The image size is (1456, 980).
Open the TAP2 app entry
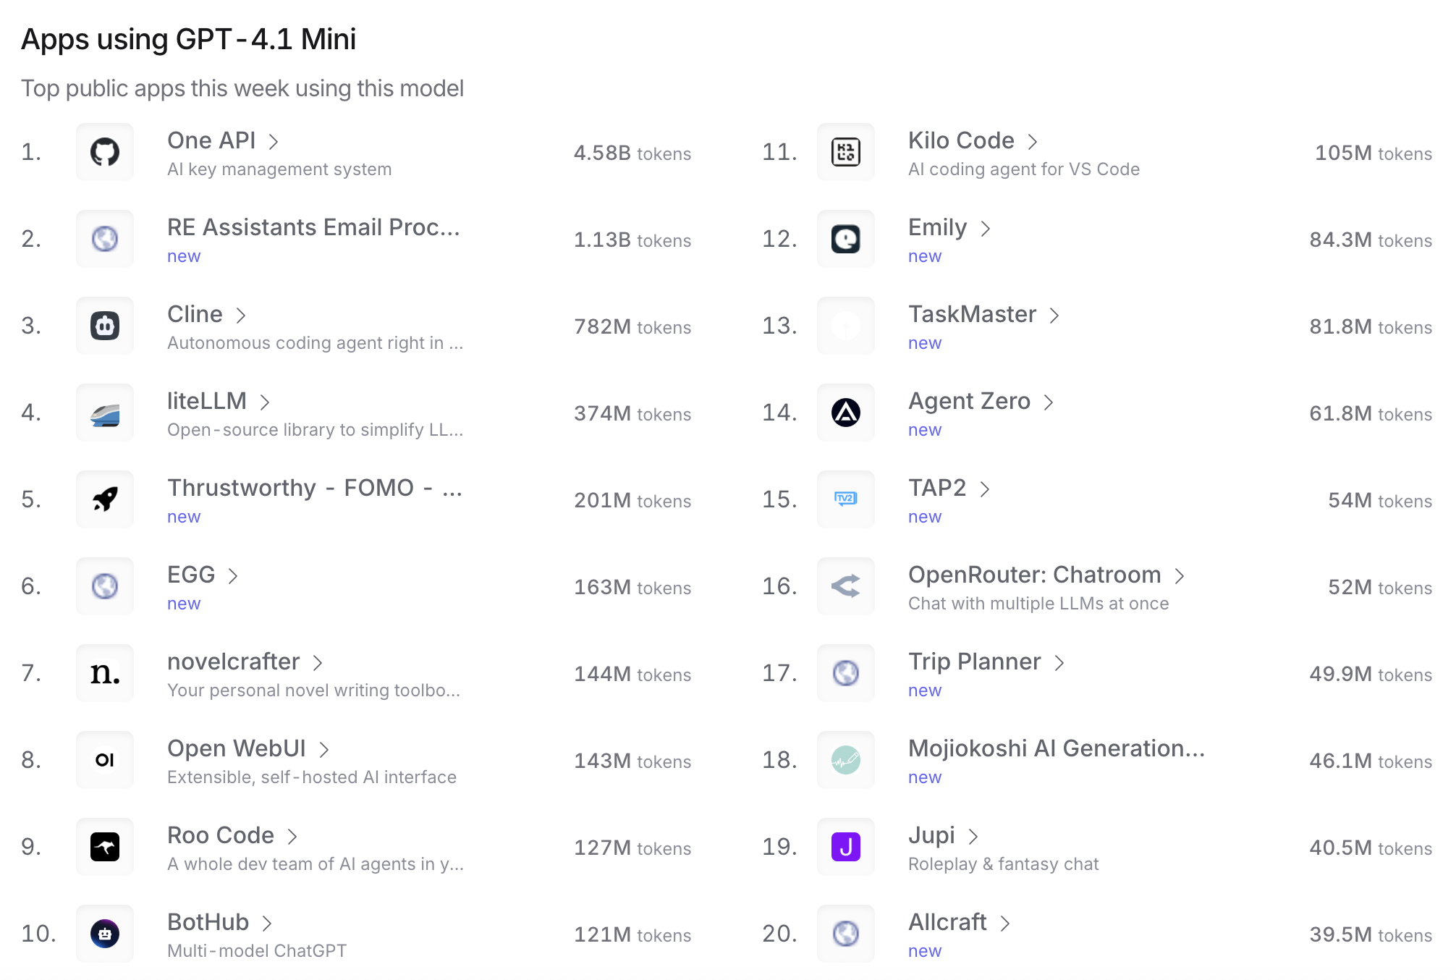tap(936, 488)
